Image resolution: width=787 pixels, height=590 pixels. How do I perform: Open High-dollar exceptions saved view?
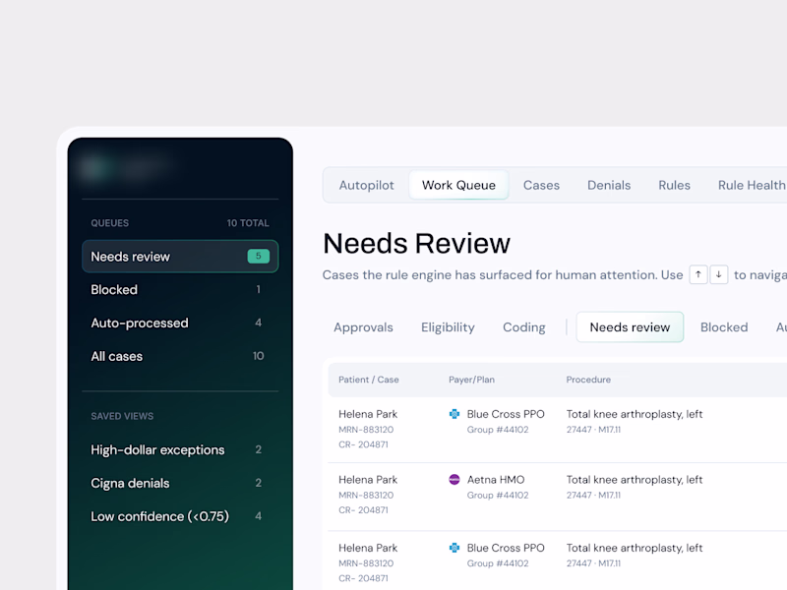(180, 449)
